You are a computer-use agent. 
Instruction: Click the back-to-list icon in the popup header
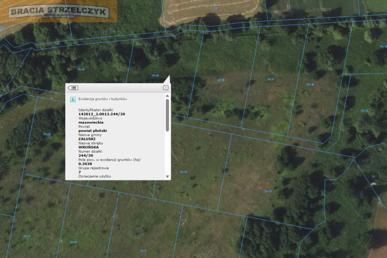pos(73,88)
